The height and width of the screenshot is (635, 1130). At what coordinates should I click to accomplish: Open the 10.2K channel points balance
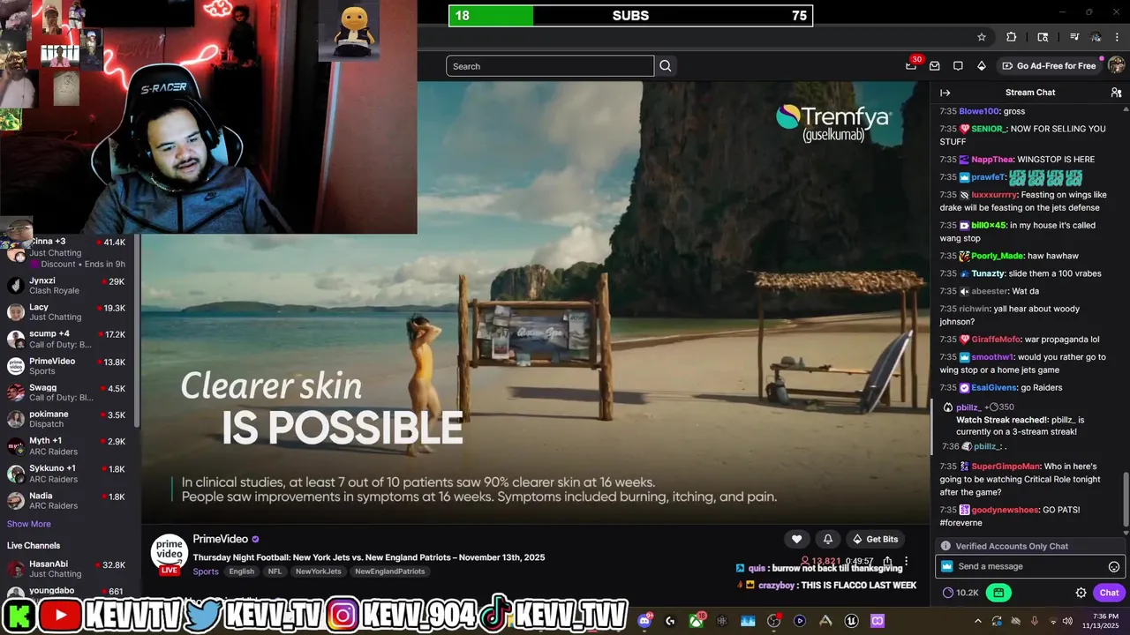[960, 593]
